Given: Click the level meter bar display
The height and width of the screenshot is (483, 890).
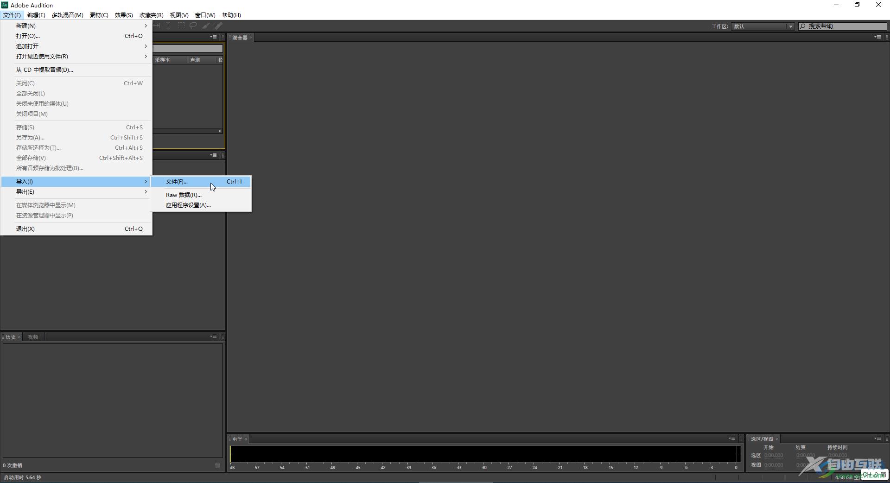Looking at the screenshot, I should click(485, 454).
